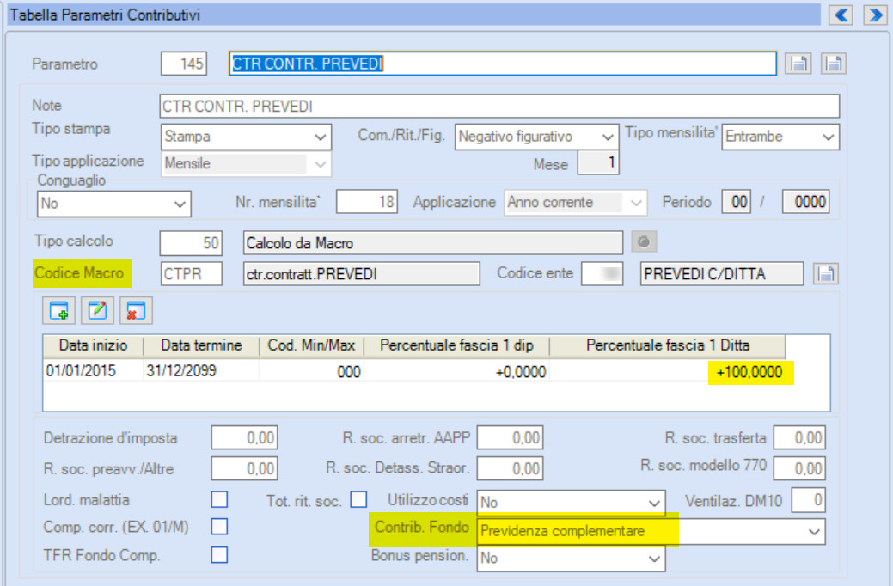Click R. soc. arretr. AAPP field
893x586 pixels.
511,438
